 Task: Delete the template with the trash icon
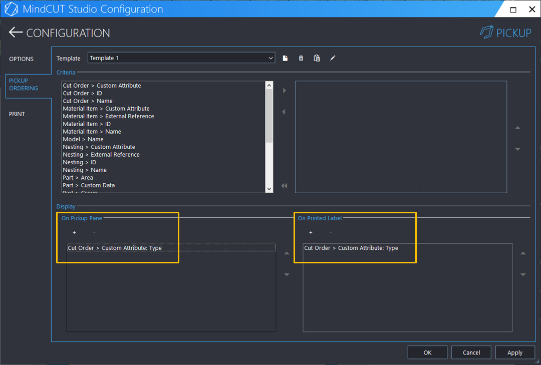point(301,58)
